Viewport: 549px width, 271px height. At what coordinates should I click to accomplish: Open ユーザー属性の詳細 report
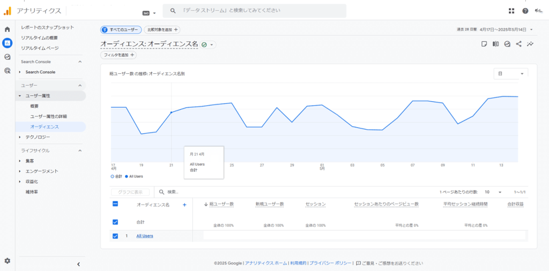[48, 116]
